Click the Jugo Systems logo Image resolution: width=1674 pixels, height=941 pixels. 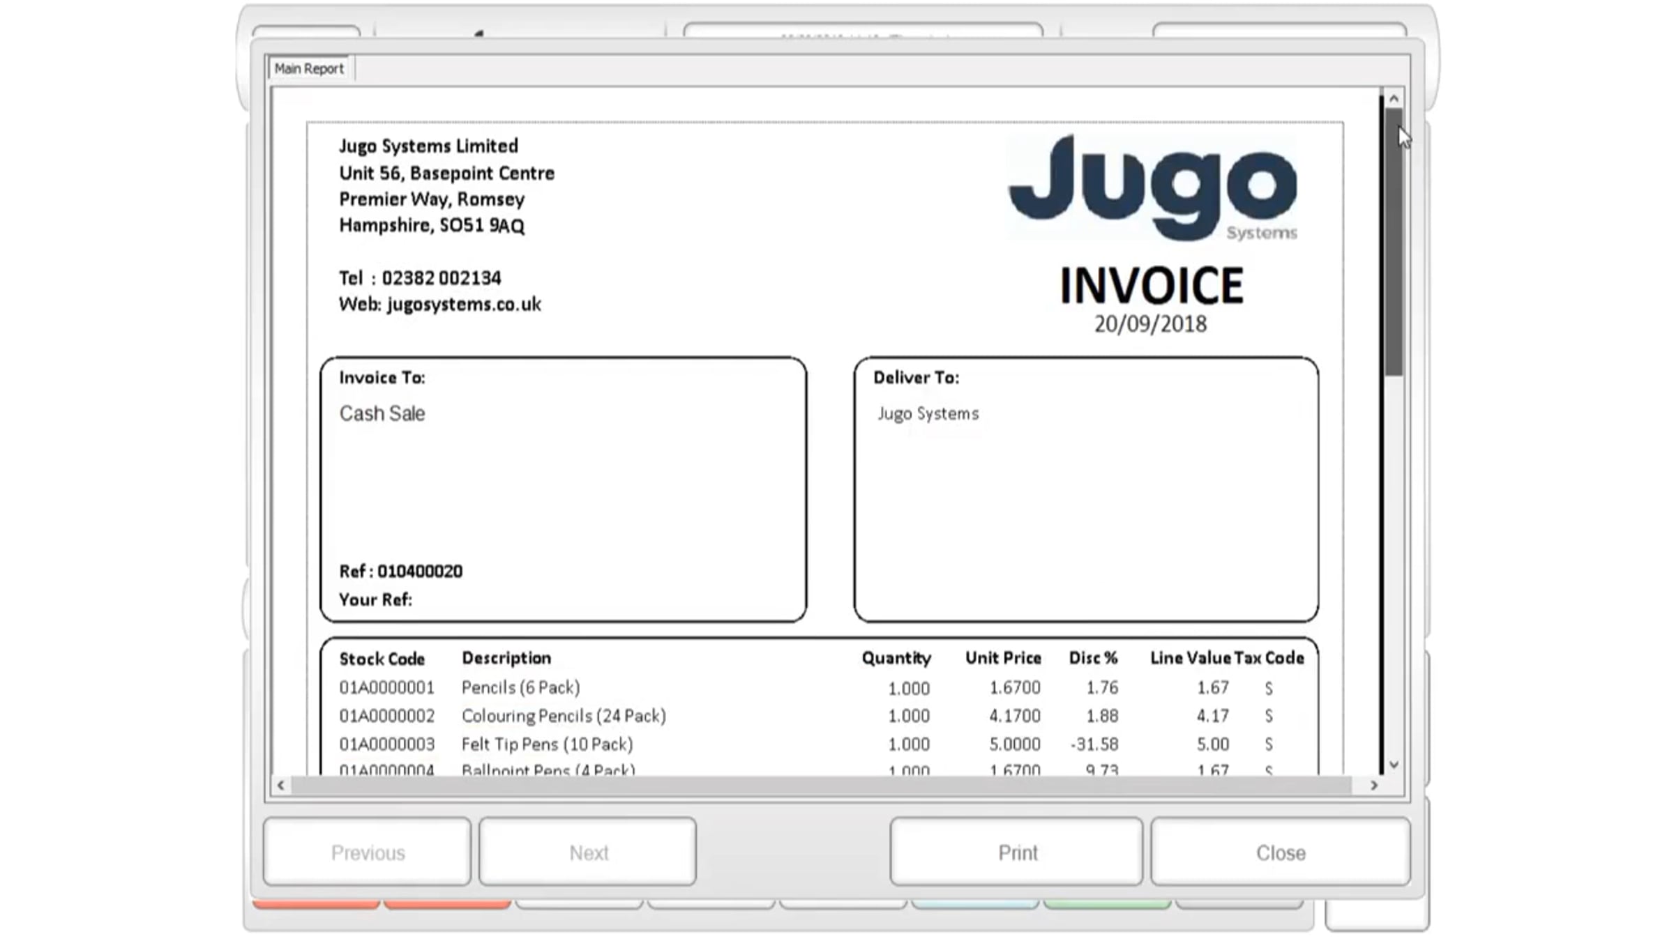click(x=1152, y=187)
